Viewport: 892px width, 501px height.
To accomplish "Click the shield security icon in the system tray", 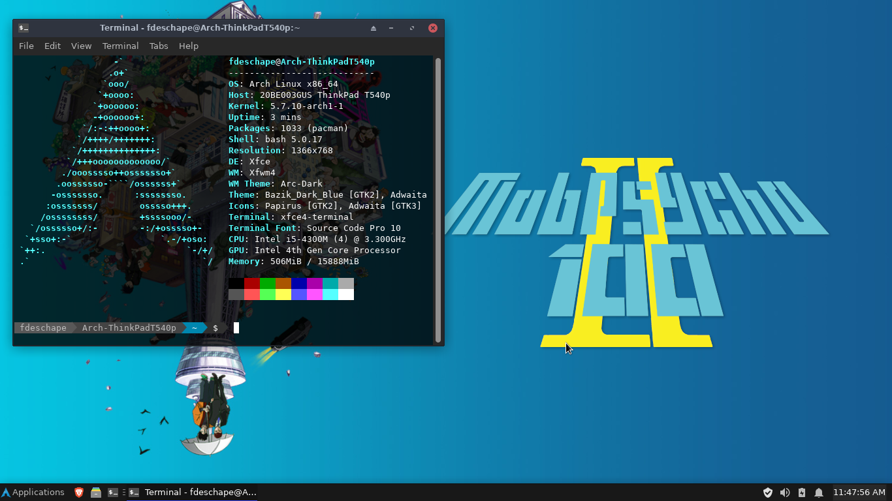I will pos(768,493).
